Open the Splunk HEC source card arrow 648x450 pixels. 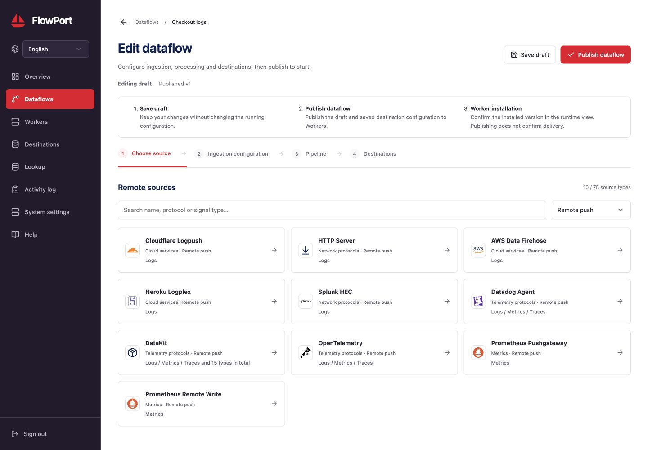coord(447,301)
